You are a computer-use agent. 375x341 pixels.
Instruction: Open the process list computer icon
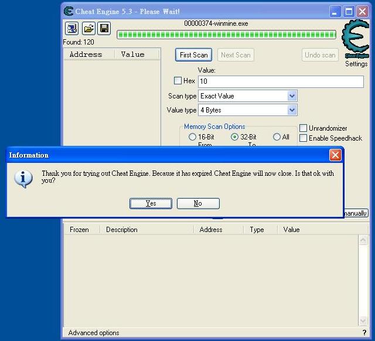point(71,29)
